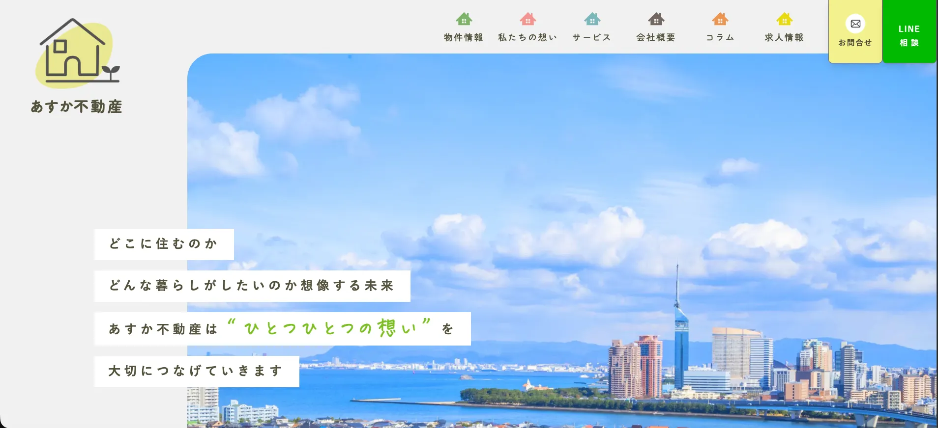Click the brown house icon above 会社概要
938x428 pixels.
pyautogui.click(x=656, y=19)
